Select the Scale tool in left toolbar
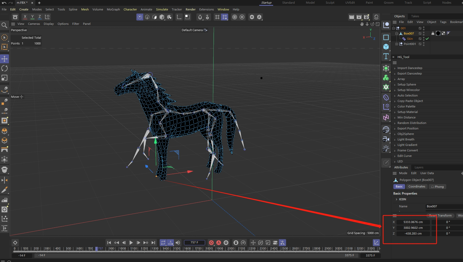This screenshot has width=463, height=262. [x=4, y=78]
